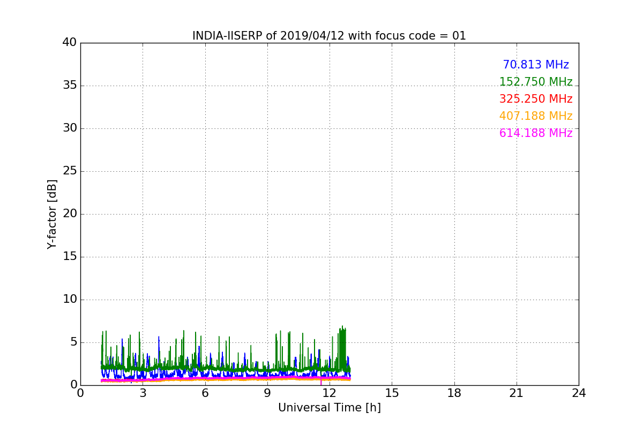
Task: Click the 24 tick on time axis
Action: click(x=579, y=393)
